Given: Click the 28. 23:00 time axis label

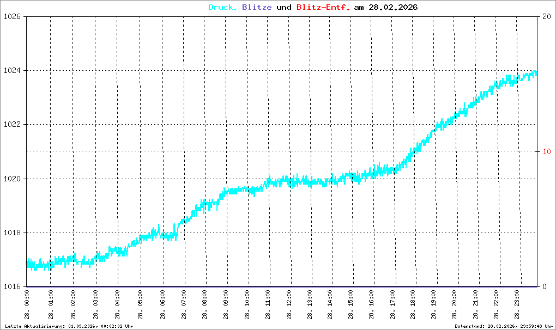Looking at the screenshot, I should pyautogui.click(x=517, y=305).
